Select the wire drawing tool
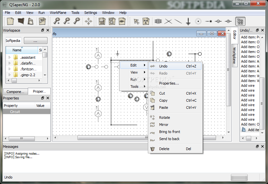This screenshot has height=184, width=268. click(178, 21)
